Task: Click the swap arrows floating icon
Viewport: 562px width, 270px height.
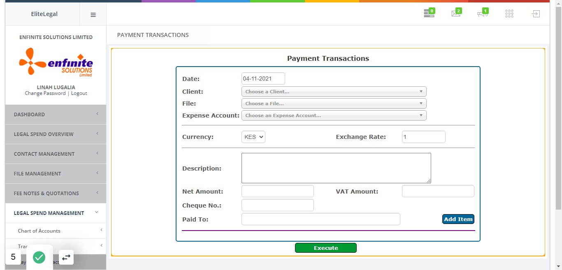Action: pyautogui.click(x=66, y=258)
